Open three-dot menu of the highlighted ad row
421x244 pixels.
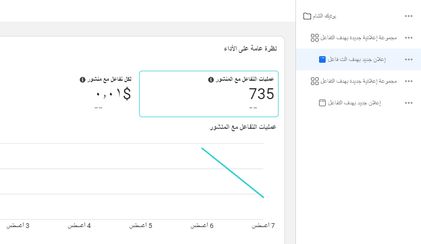click(409, 59)
